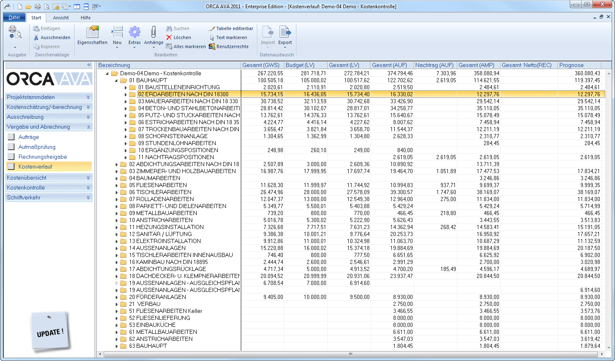Open a project via the folder icon

click(x=28, y=7)
